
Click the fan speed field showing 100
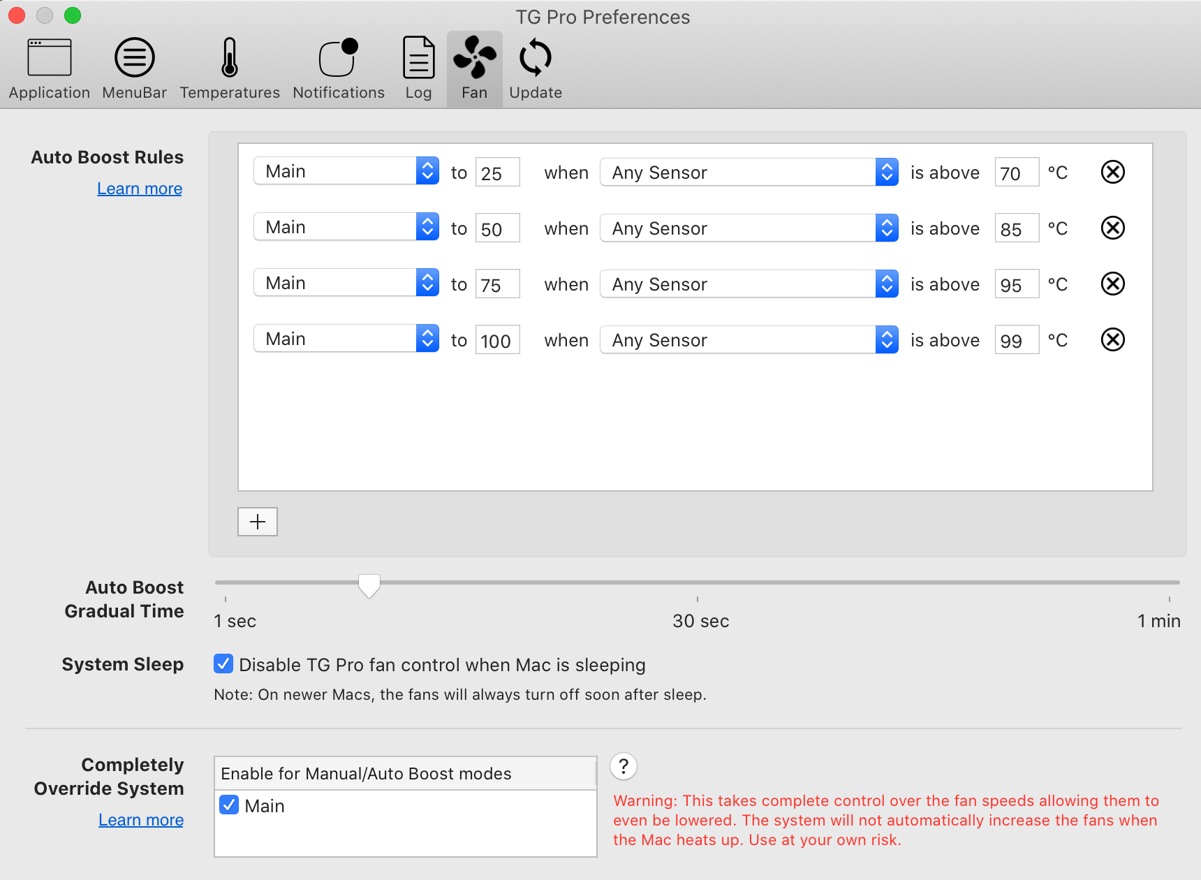(498, 340)
